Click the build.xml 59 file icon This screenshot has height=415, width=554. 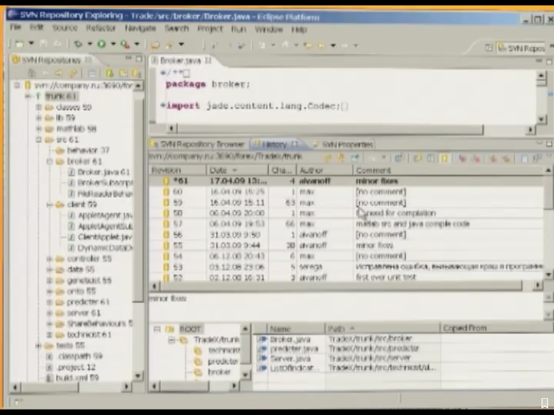(x=50, y=378)
